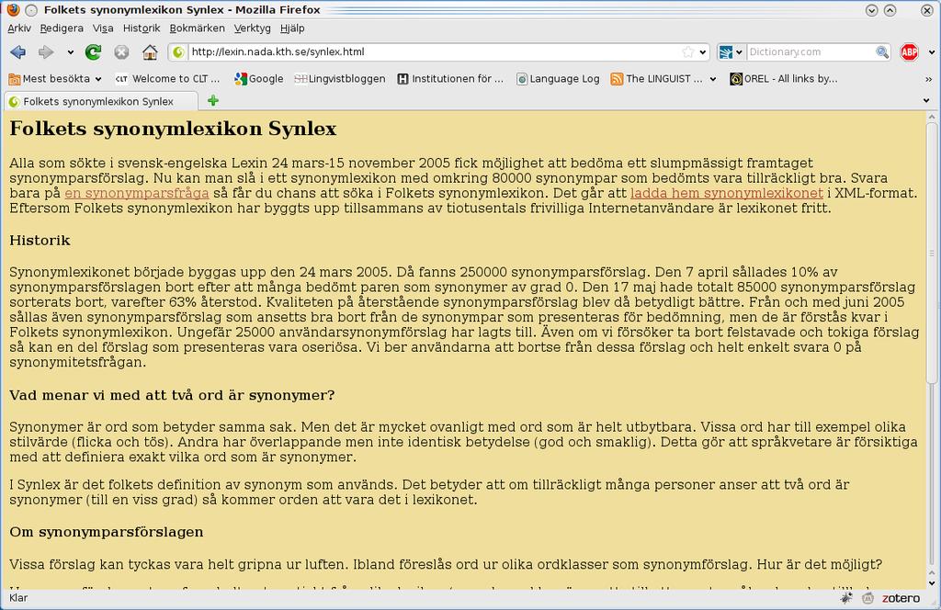Open the Language Log bookmark
This screenshot has width=941, height=610.
pos(558,79)
